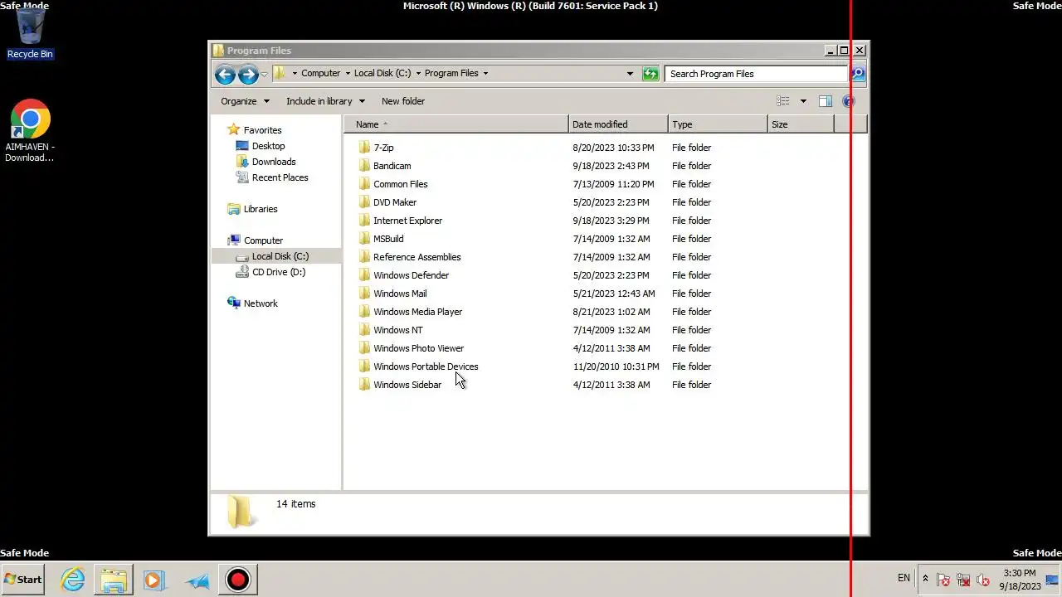Toggle the preview pane button
The width and height of the screenshot is (1062, 597).
[x=825, y=101]
